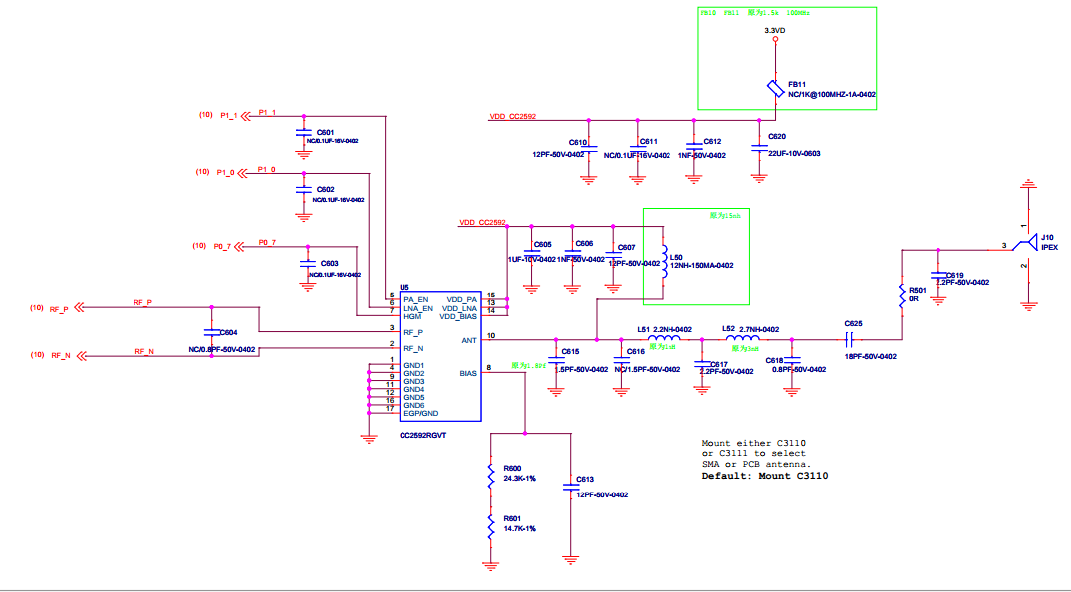This screenshot has height=592, width=1071.
Task: Select the L50 inductor coil symbol
Action: pos(664,262)
